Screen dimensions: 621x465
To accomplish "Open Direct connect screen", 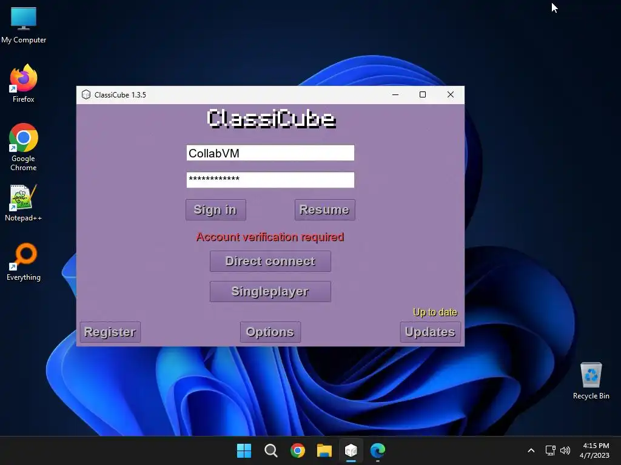I will click(270, 262).
